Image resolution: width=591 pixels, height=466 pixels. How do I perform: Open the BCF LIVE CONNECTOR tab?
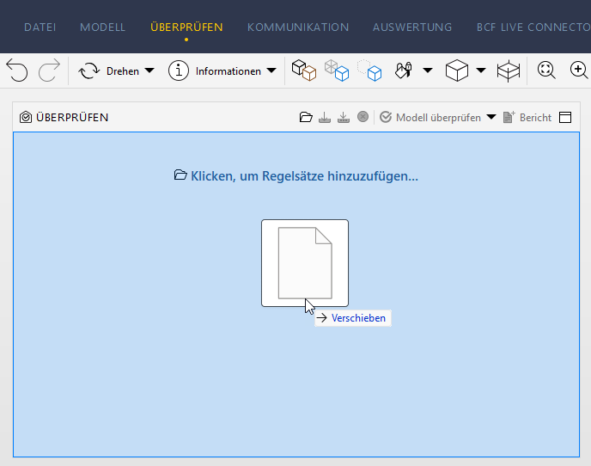[533, 28]
